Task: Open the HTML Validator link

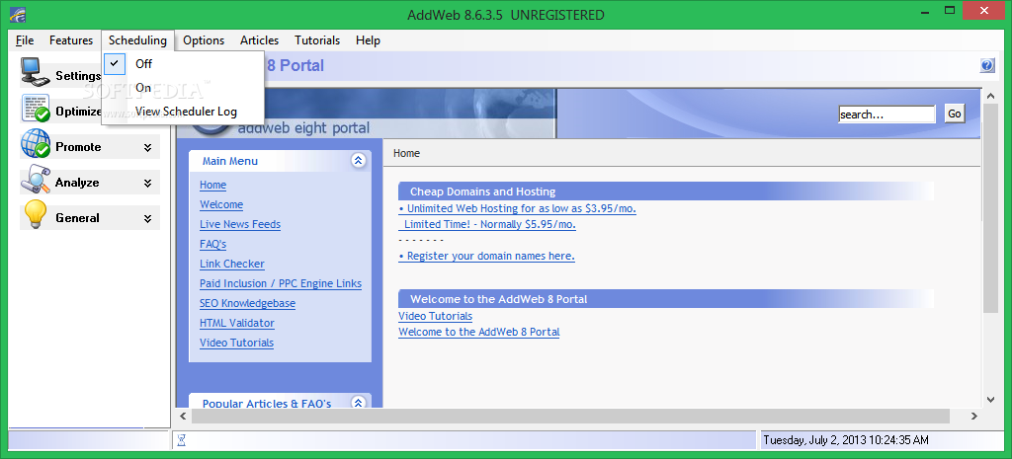Action: pos(237,323)
